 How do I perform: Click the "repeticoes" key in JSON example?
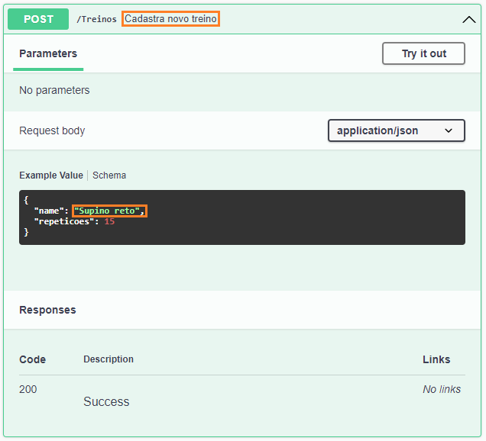click(x=64, y=221)
